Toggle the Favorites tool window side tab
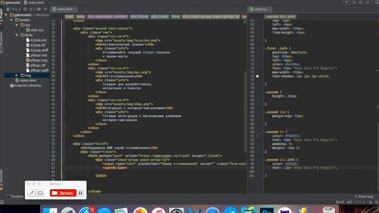Screen dimensions: 379x213 tap(2, 179)
